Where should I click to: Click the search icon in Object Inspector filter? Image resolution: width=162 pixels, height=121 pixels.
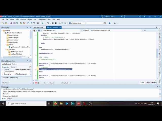[x=30, y=67]
